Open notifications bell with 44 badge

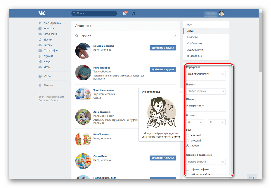pos(124,13)
